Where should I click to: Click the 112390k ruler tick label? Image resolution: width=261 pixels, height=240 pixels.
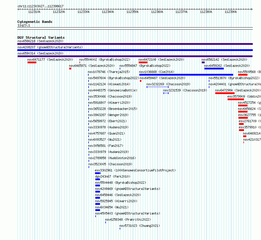(231, 12)
